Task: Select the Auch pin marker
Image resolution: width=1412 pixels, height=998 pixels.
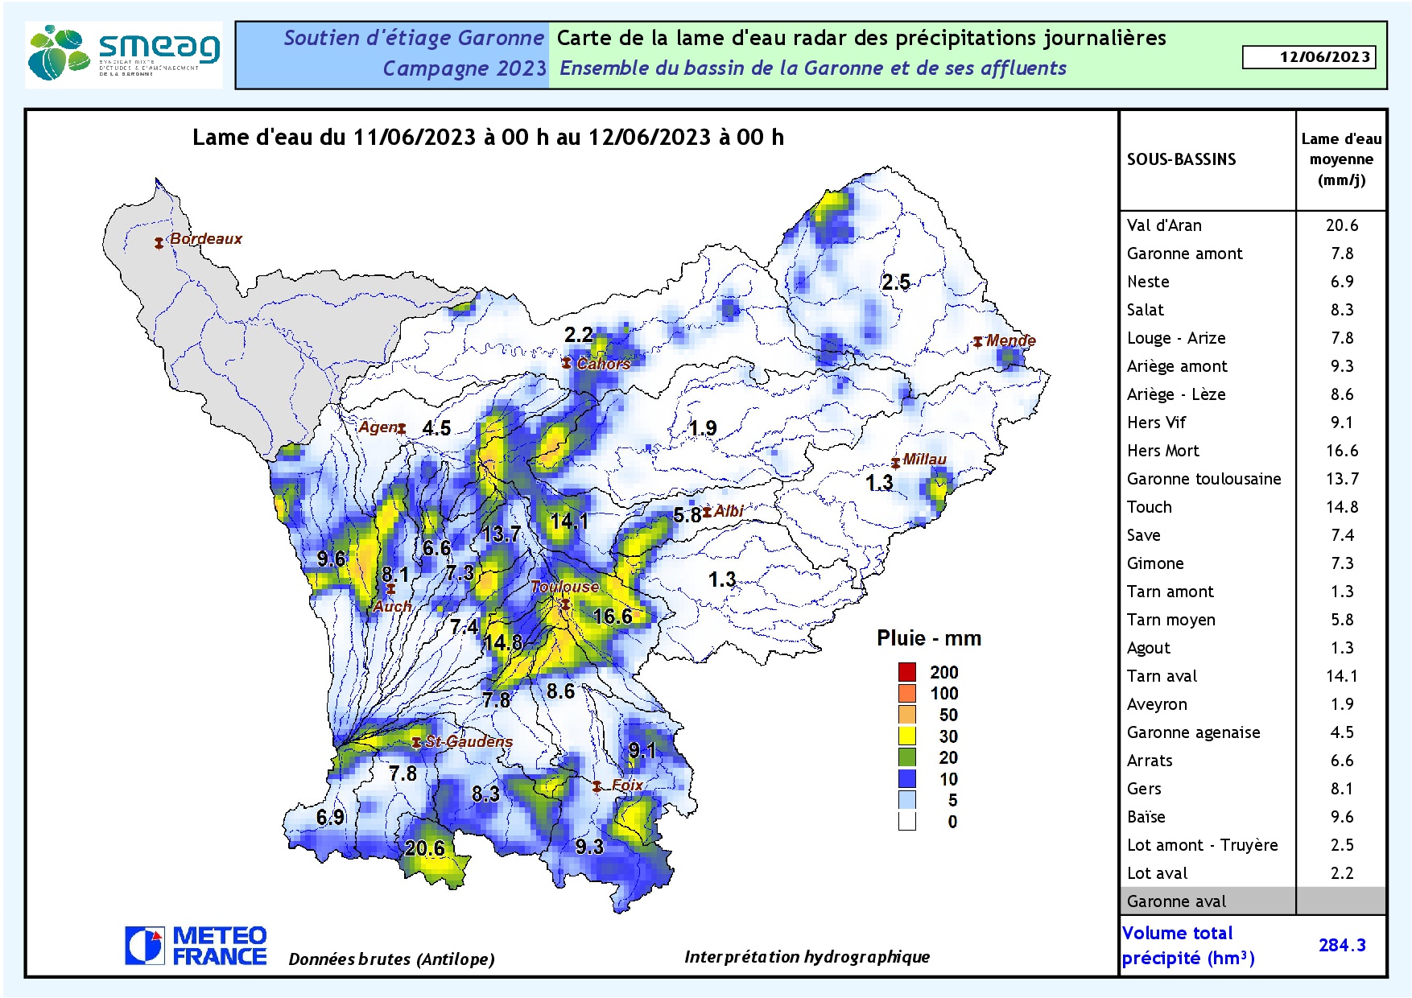Action: pyautogui.click(x=390, y=589)
